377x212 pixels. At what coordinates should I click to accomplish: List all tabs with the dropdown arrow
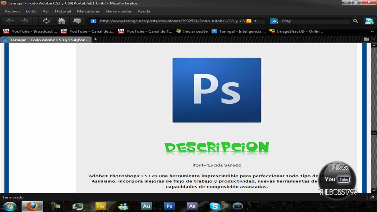pyautogui.click(x=373, y=39)
